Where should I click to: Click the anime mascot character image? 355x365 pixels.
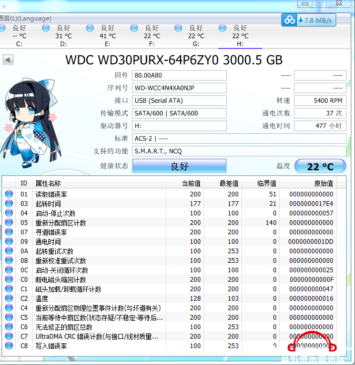click(31, 123)
